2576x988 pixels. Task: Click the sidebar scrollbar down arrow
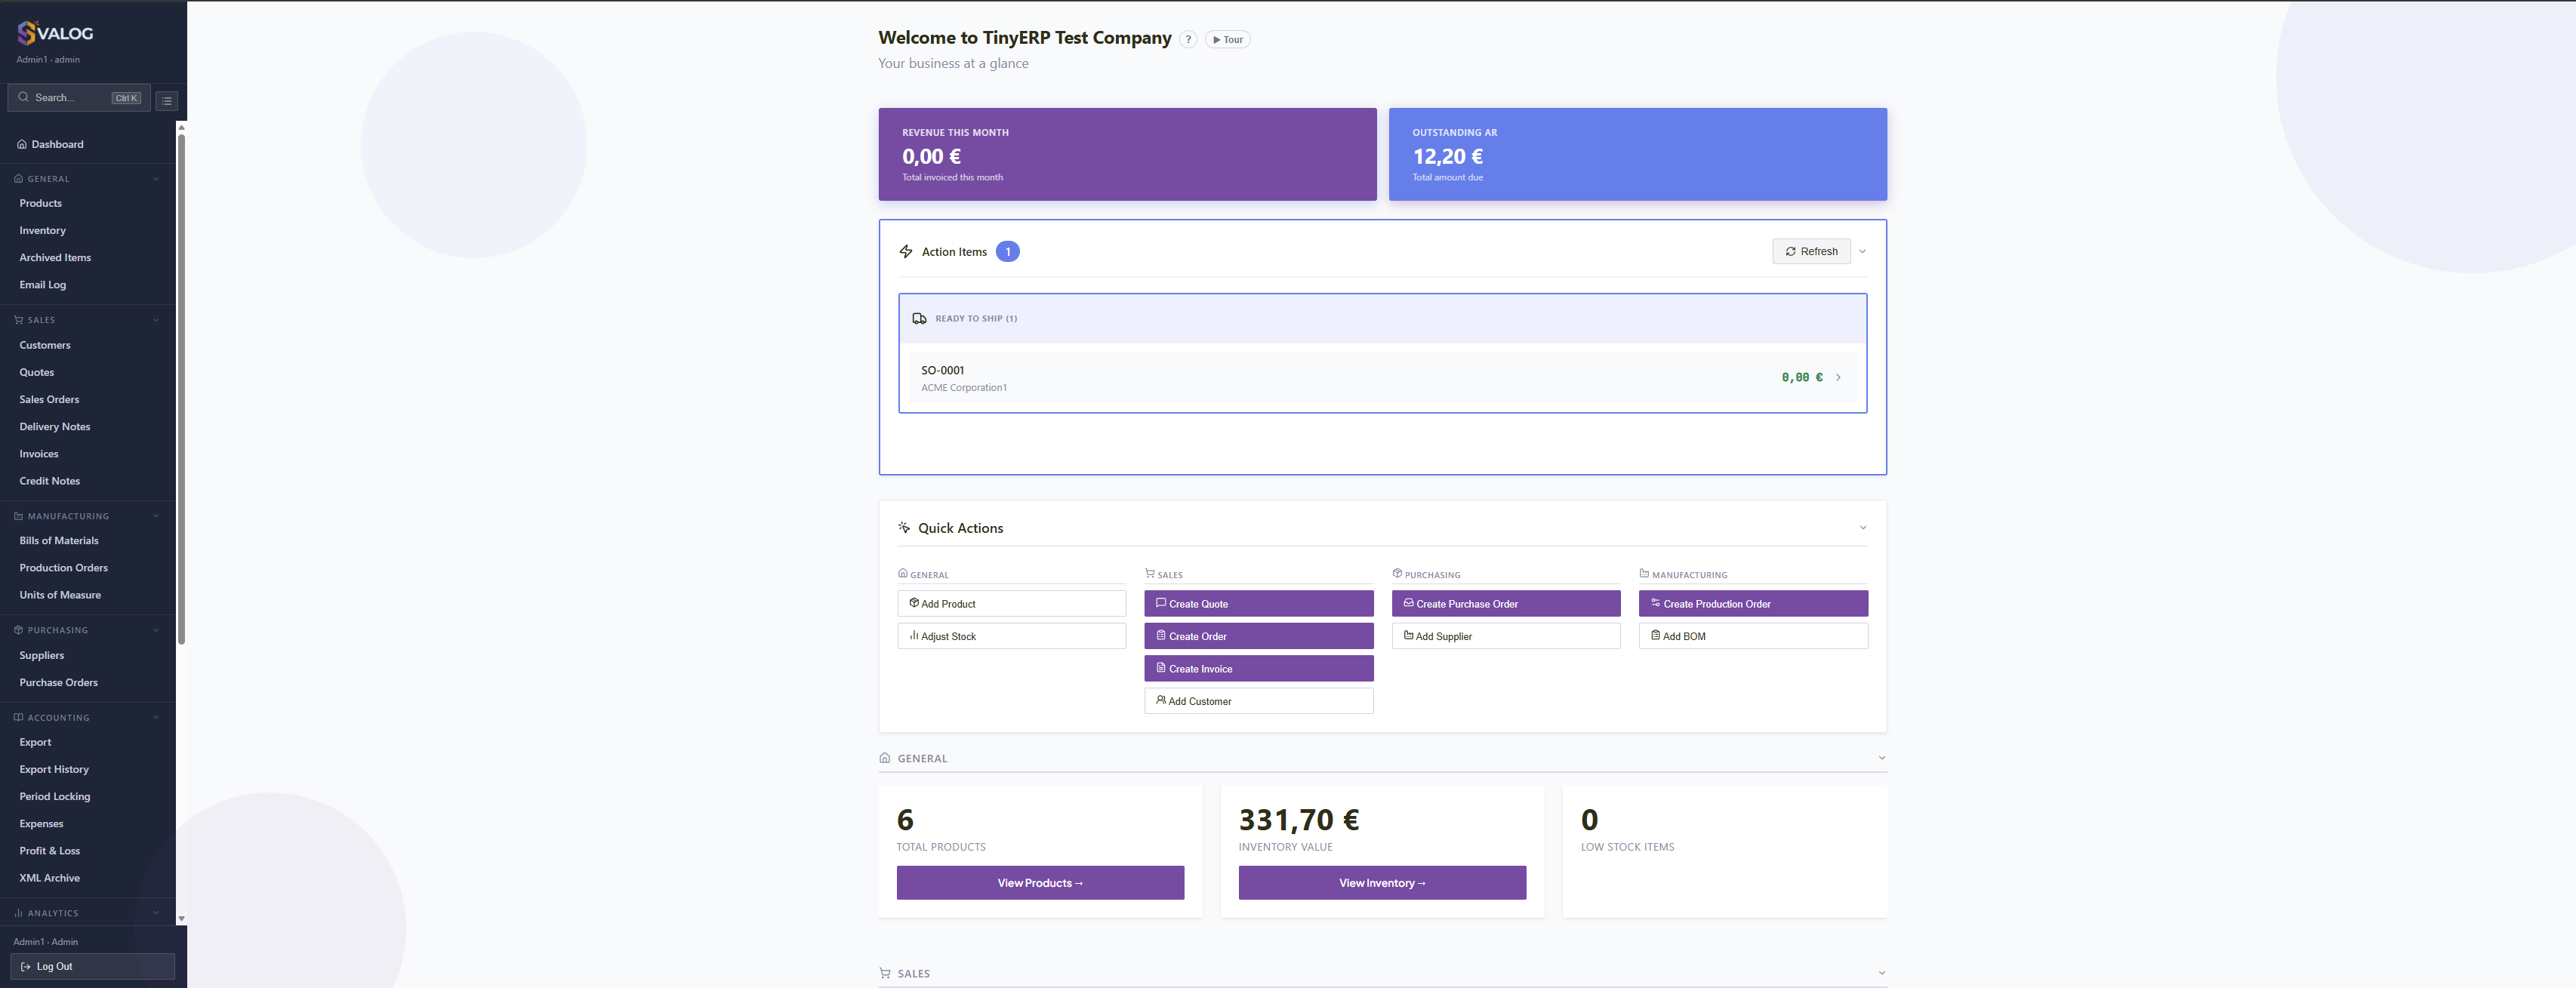tap(181, 919)
